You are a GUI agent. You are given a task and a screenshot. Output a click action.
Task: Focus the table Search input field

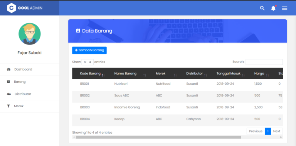pyautogui.click(x=264, y=62)
